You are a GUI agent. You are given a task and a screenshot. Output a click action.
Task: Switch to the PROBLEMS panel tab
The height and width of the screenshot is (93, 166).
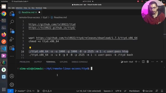coord(25,62)
